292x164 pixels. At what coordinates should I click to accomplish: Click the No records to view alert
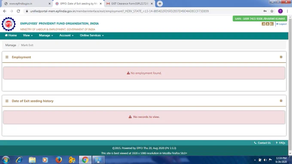[144, 117]
